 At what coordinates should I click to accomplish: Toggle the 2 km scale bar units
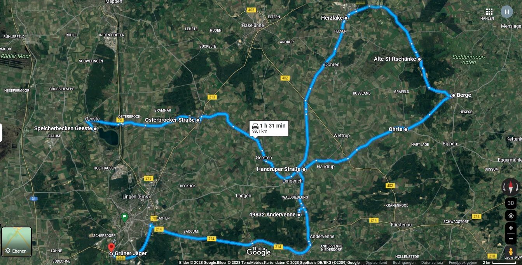499,263
